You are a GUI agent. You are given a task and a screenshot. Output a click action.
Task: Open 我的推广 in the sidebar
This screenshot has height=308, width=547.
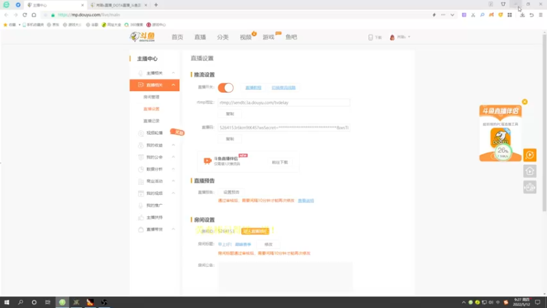[155, 205]
